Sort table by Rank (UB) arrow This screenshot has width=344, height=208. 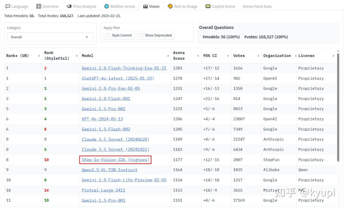pos(39,56)
